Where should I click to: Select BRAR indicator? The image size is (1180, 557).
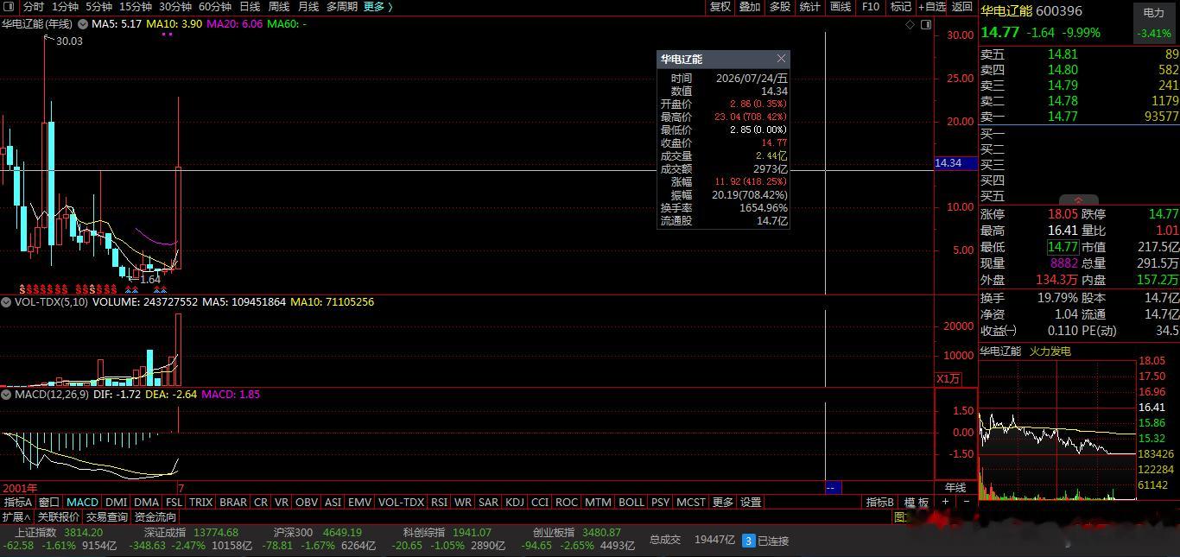tap(233, 502)
